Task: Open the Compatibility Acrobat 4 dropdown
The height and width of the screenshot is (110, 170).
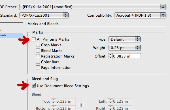Action: click(140, 15)
